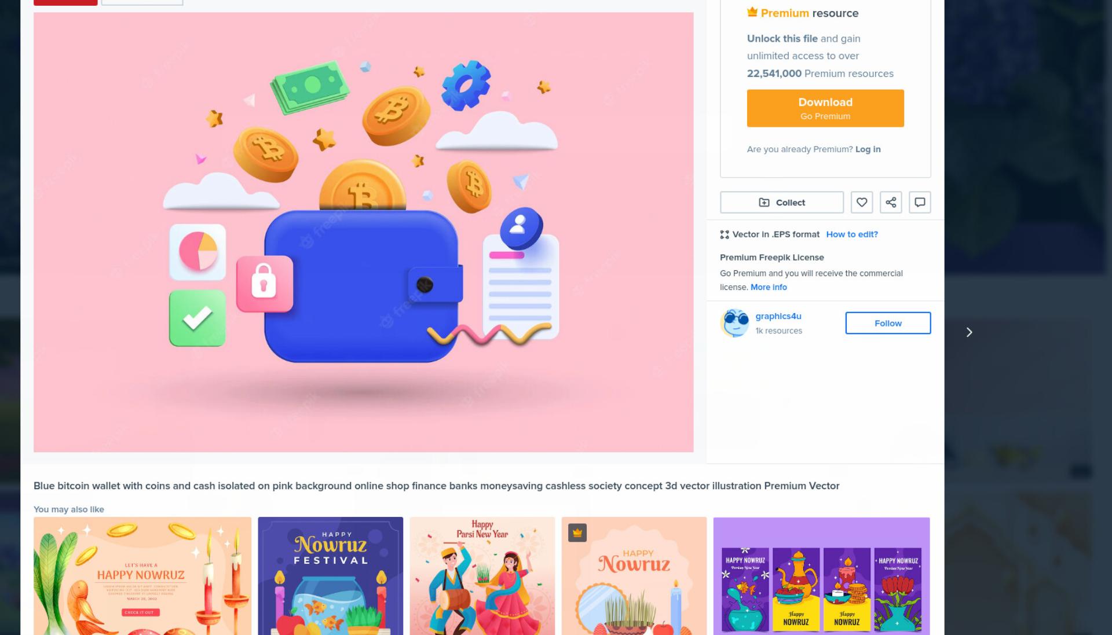Open the How to edit link

click(x=852, y=234)
